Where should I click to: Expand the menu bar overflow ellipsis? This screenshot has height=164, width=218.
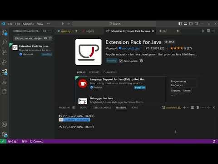click(x=49, y=24)
